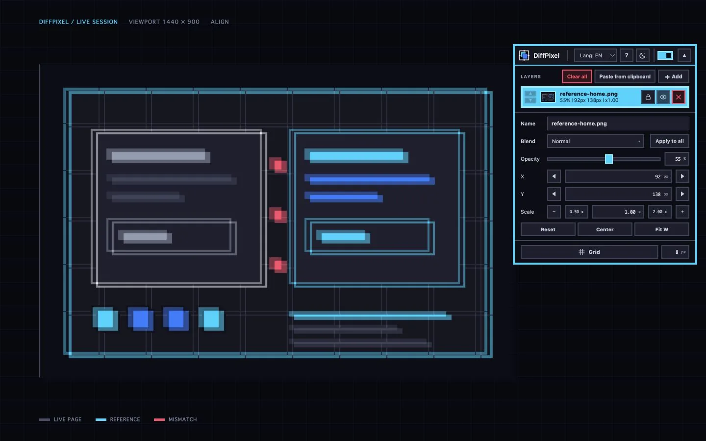Increase Y offset with right arrow
Screen dimensions: 706x441
point(682,194)
